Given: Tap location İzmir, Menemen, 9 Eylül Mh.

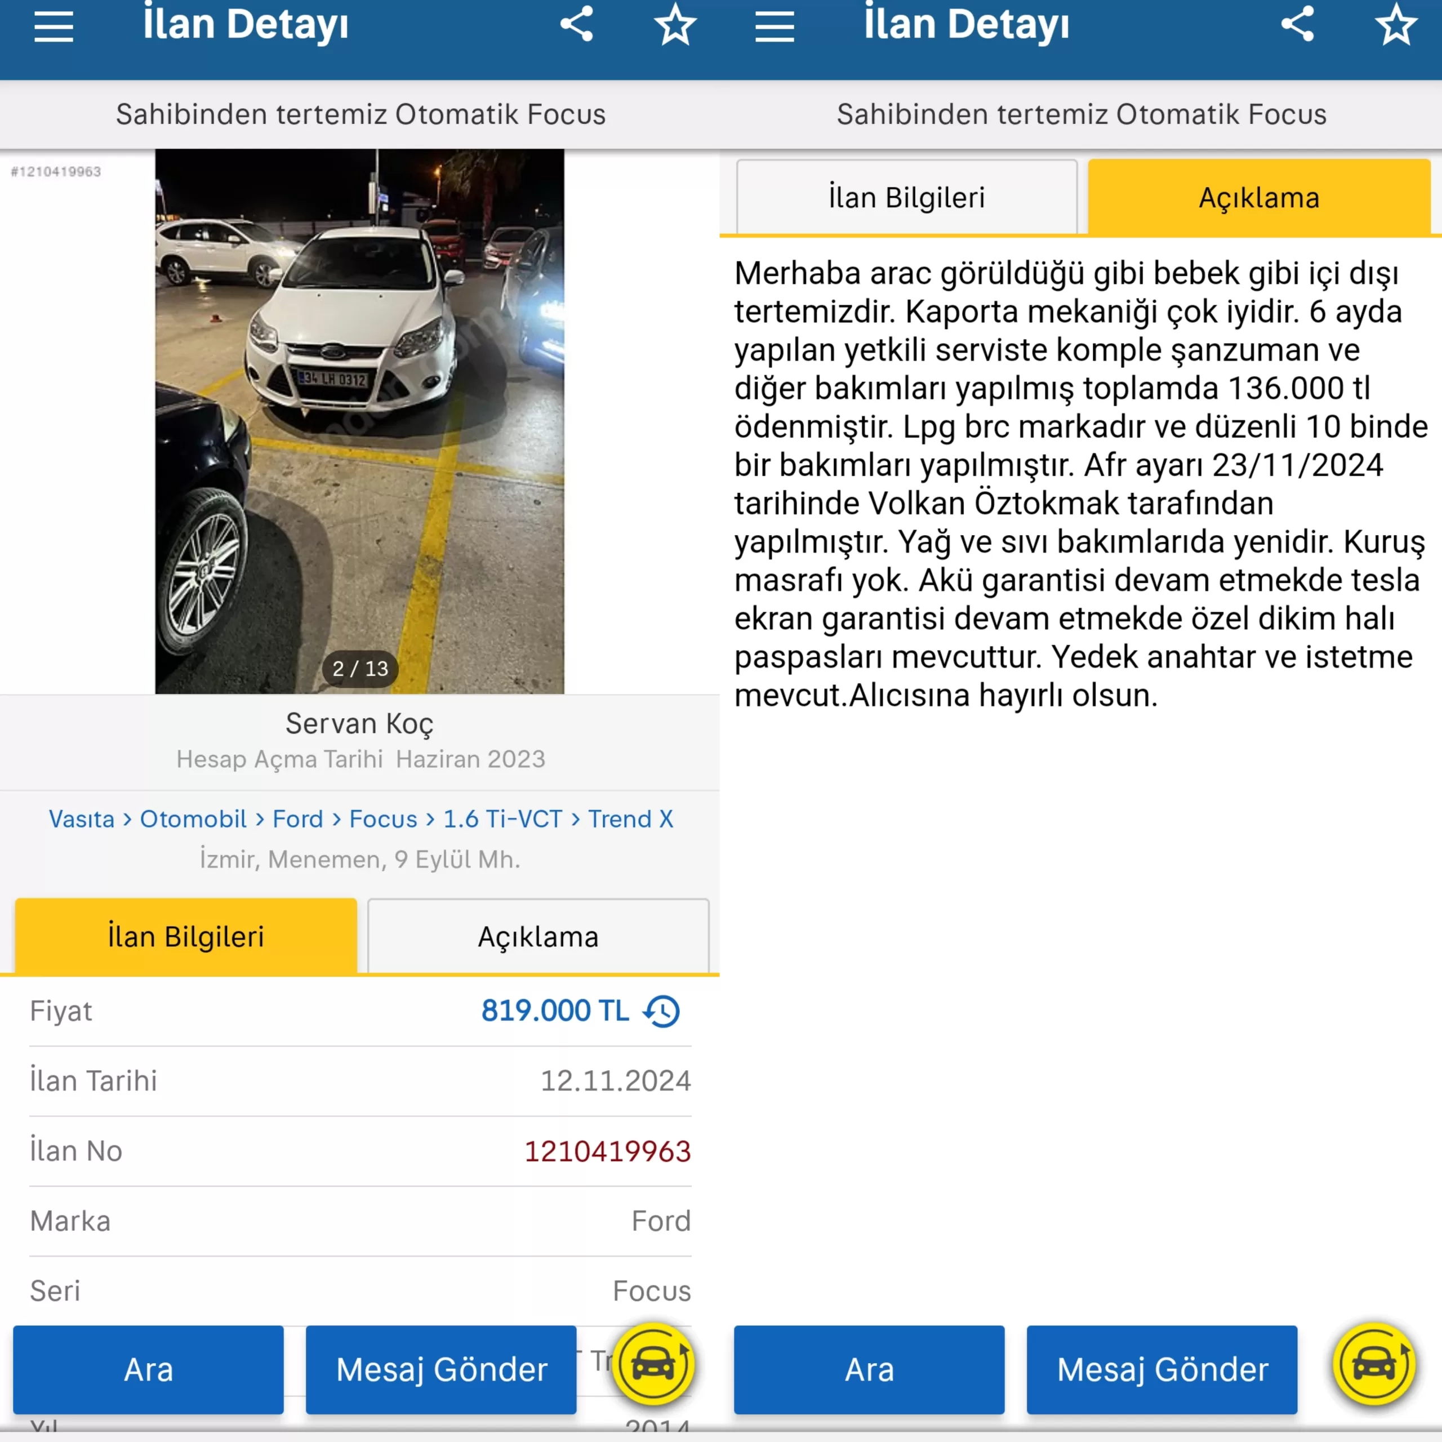Looking at the screenshot, I should tap(360, 859).
